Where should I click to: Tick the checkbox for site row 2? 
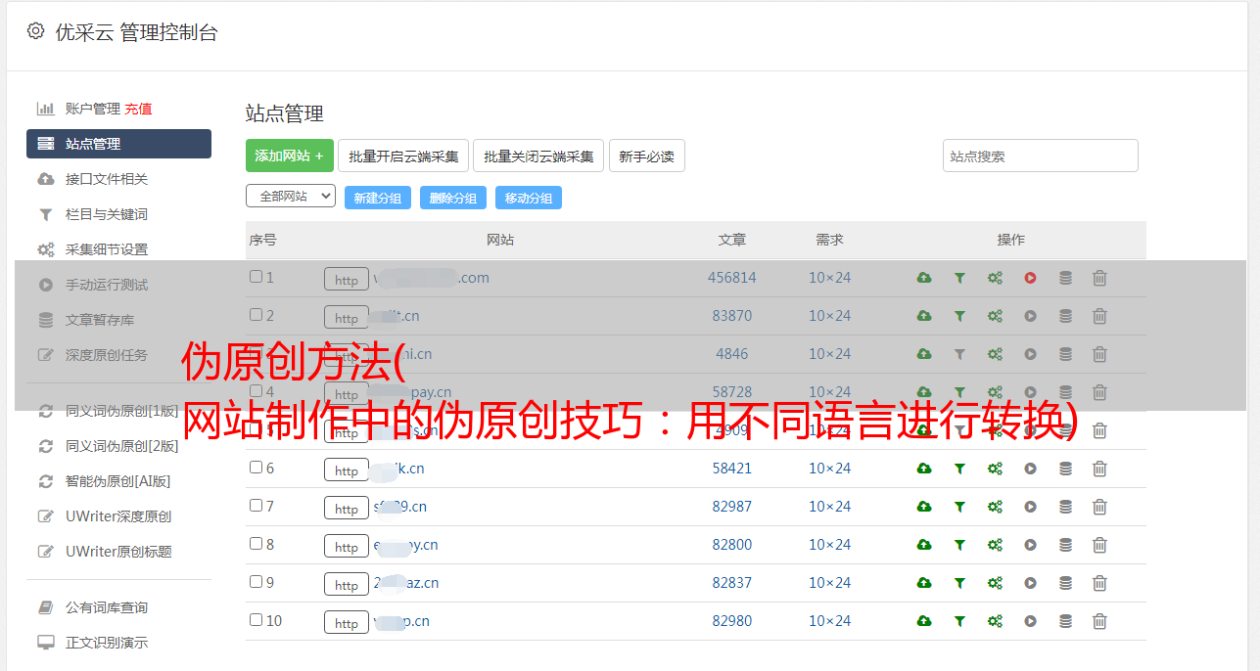coord(256,315)
